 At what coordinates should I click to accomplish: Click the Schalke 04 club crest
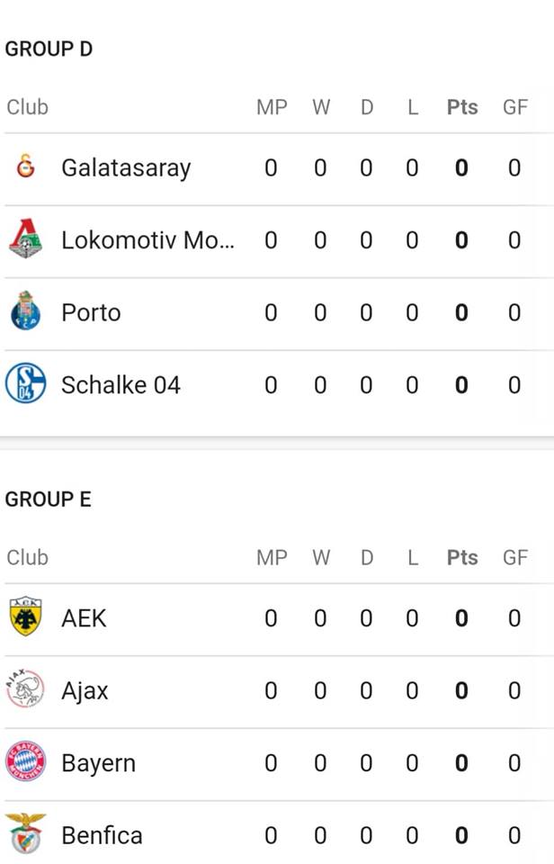coord(25,383)
